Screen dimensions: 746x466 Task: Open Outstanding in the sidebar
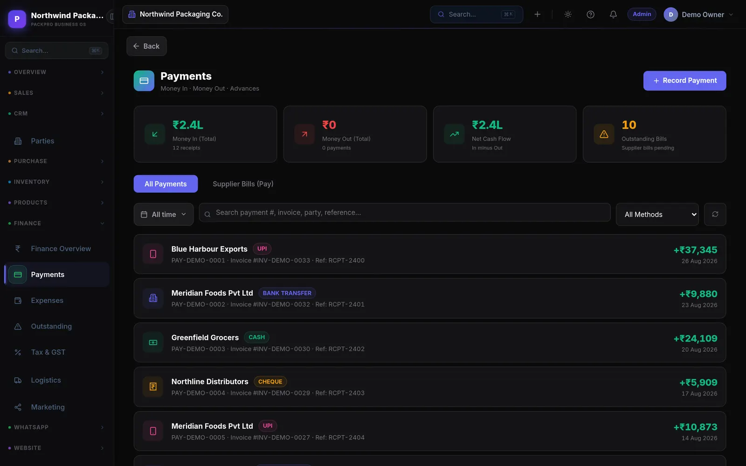[57, 326]
